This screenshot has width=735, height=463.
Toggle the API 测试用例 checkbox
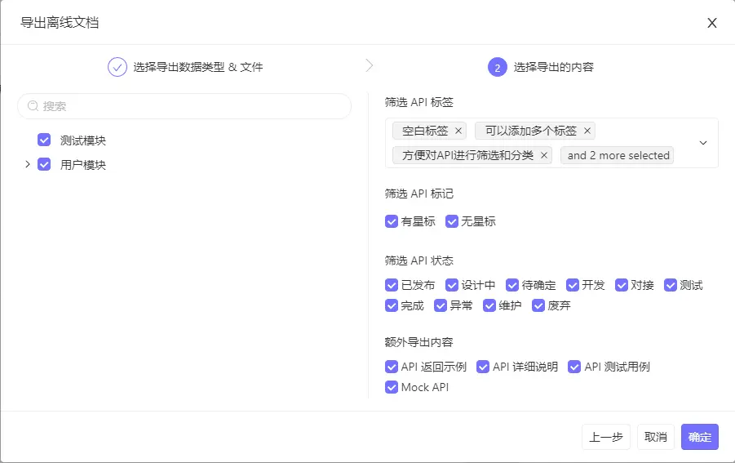[x=574, y=367]
